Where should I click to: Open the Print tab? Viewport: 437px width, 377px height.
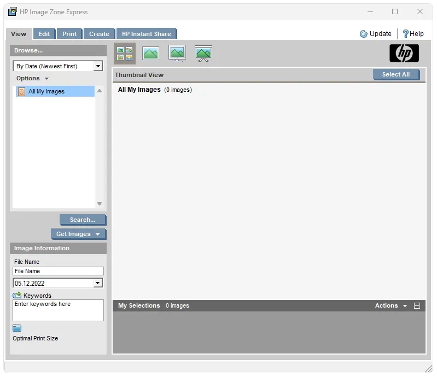69,34
